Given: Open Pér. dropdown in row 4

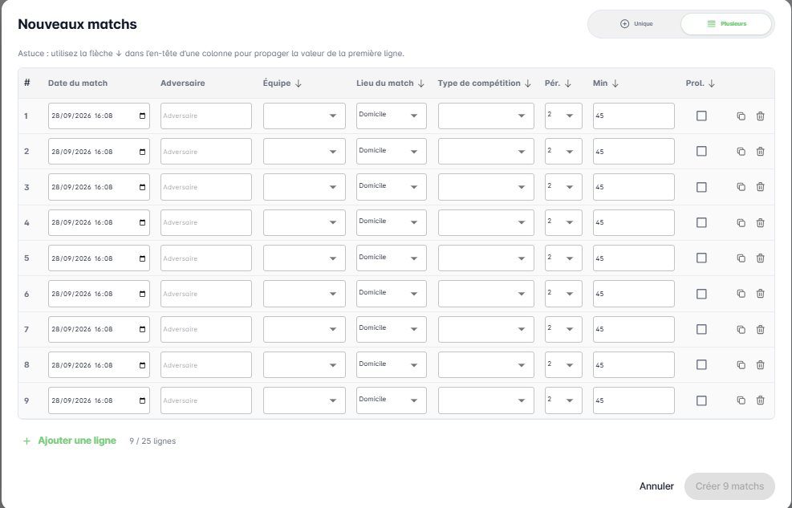Looking at the screenshot, I should [563, 222].
